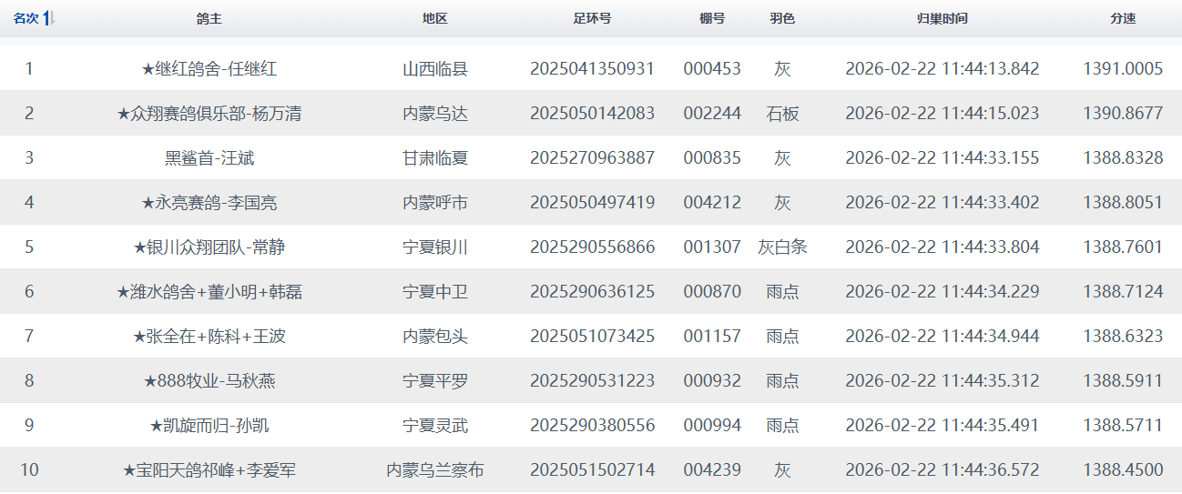The image size is (1182, 494).
Task: Click ring number 2025051073425
Action: click(x=592, y=337)
